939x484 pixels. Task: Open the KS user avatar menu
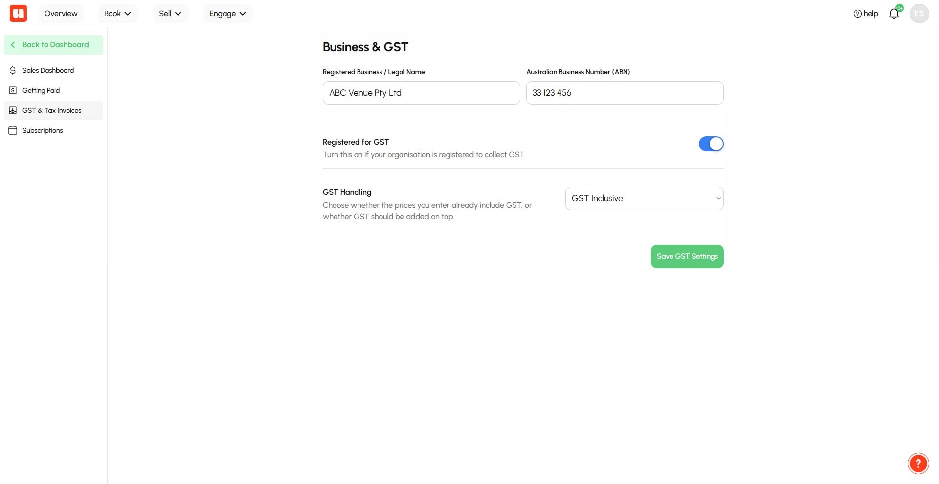(919, 14)
